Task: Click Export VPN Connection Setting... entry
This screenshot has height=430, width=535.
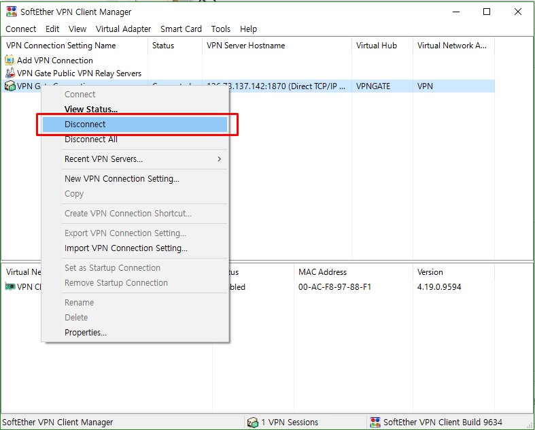Action: click(x=135, y=233)
